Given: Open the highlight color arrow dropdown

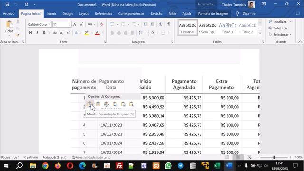Looking at the screenshot, I should pos(92,33).
